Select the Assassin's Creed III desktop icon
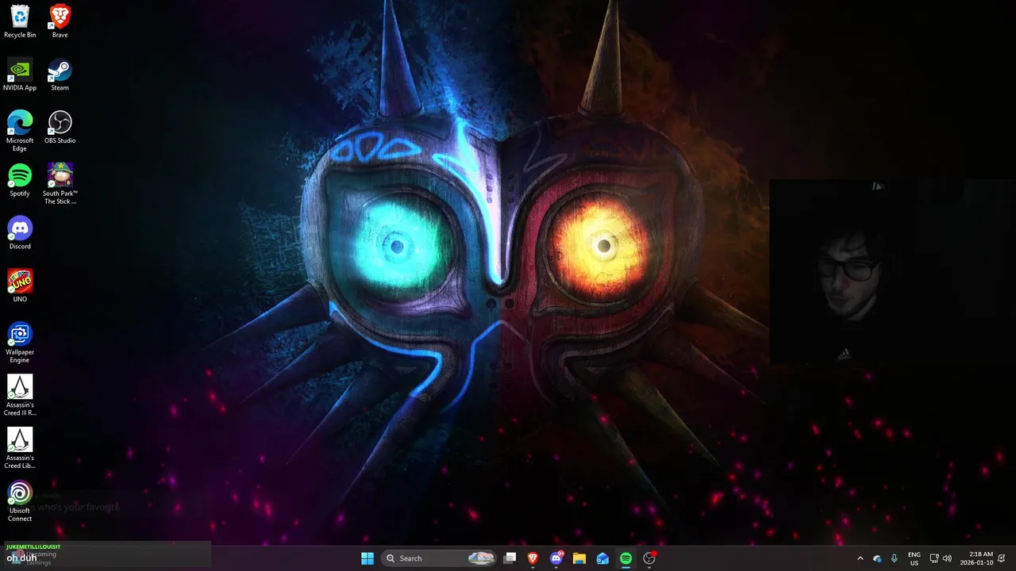The width and height of the screenshot is (1016, 571). pos(20,396)
